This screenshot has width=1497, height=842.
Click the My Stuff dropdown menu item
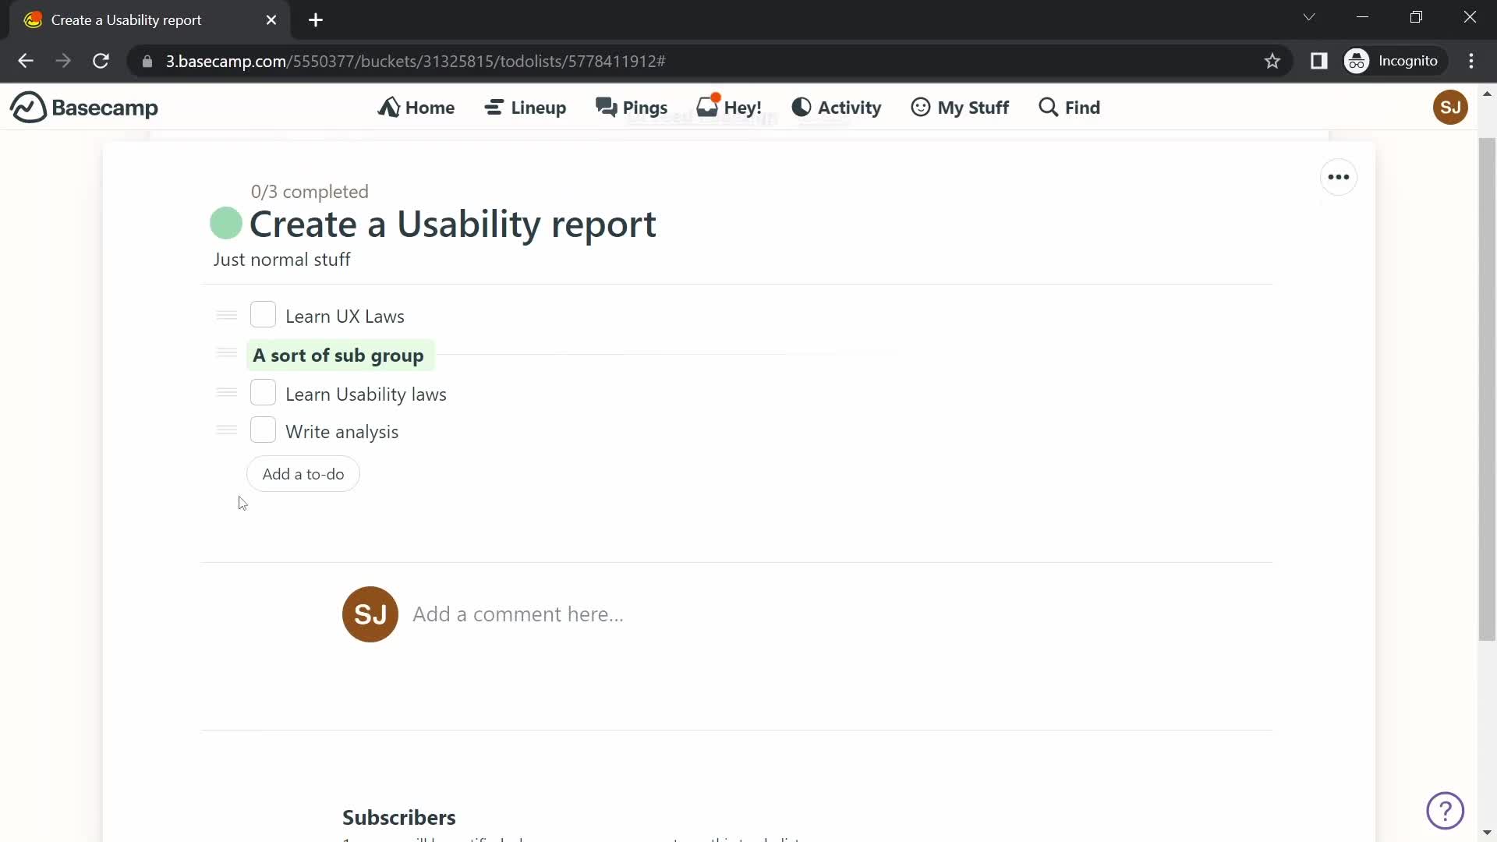pyautogui.click(x=959, y=107)
